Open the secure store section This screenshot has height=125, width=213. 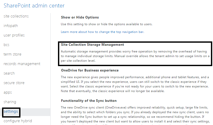point(14,83)
